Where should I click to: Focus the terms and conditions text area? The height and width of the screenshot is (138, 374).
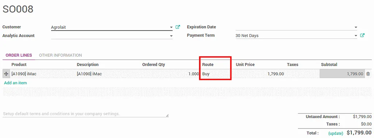[x=85, y=114]
